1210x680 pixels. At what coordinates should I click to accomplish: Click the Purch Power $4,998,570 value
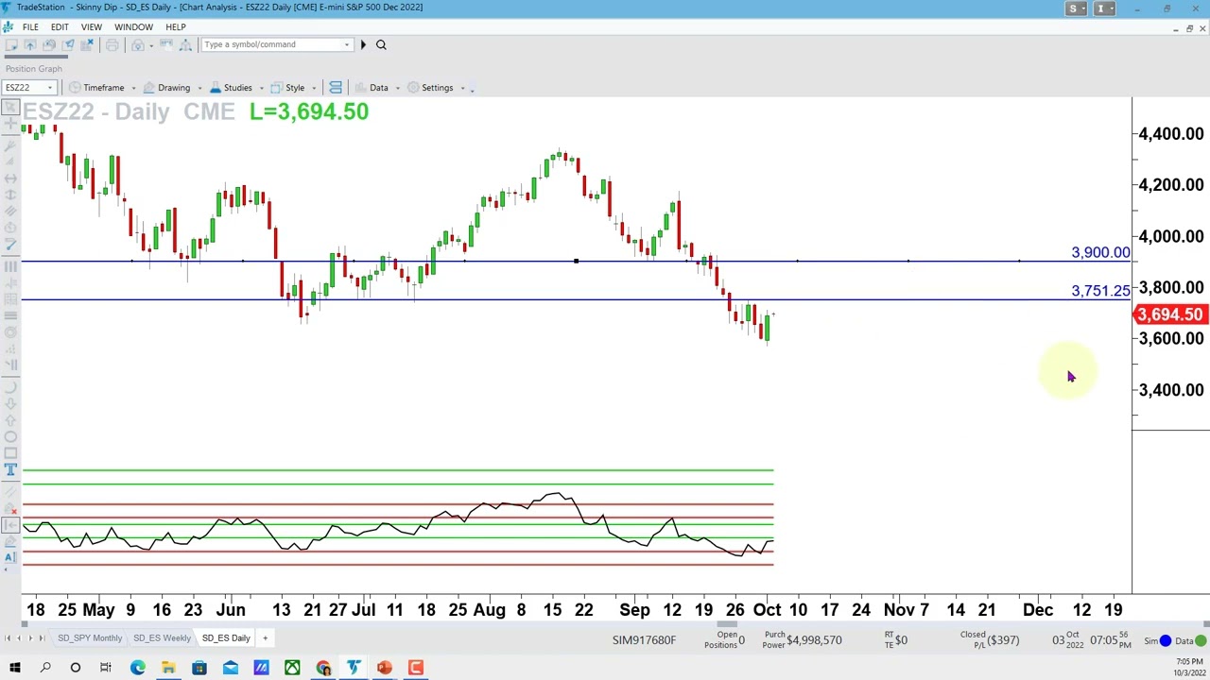pos(813,640)
